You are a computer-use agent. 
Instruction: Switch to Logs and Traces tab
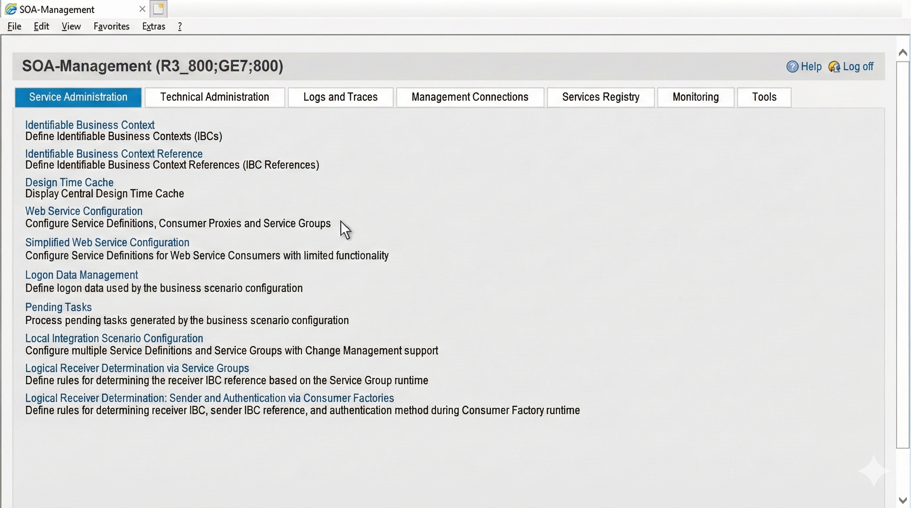[x=340, y=97]
